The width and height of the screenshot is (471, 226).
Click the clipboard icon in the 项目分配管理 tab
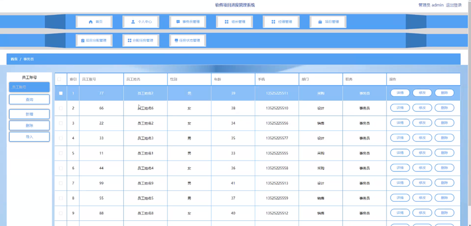83,41
